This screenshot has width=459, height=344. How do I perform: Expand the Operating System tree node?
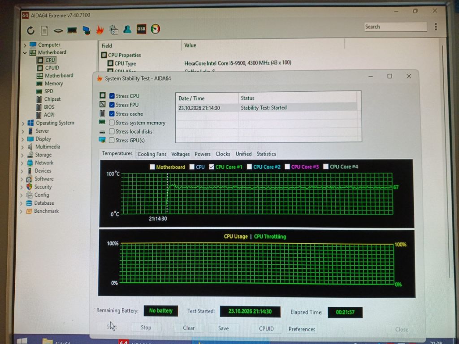[x=22, y=124]
